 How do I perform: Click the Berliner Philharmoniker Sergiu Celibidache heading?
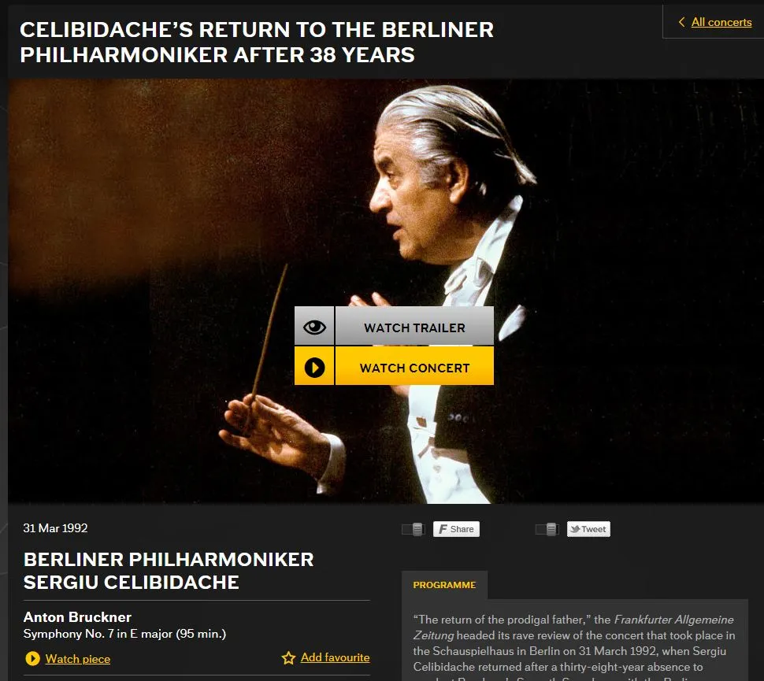169,571
